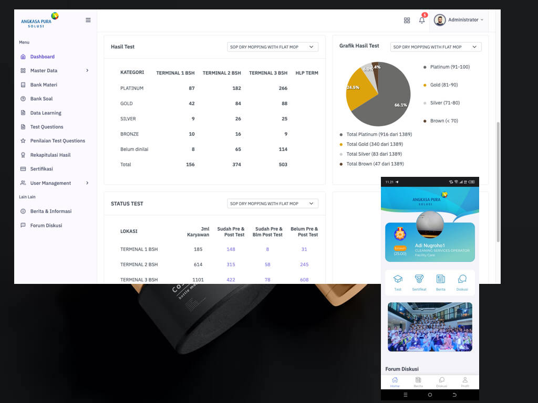Screen dimensions: 538x403
Task: Tap the Diskusi chat icon in mobile shortcut row
Action: click(x=462, y=282)
